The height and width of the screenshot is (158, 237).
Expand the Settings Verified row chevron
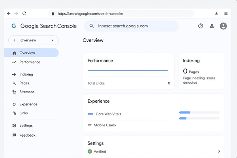[219, 151]
